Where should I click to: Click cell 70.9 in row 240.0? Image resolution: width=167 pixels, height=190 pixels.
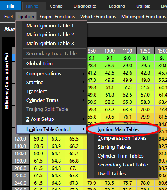(x=92, y=183)
